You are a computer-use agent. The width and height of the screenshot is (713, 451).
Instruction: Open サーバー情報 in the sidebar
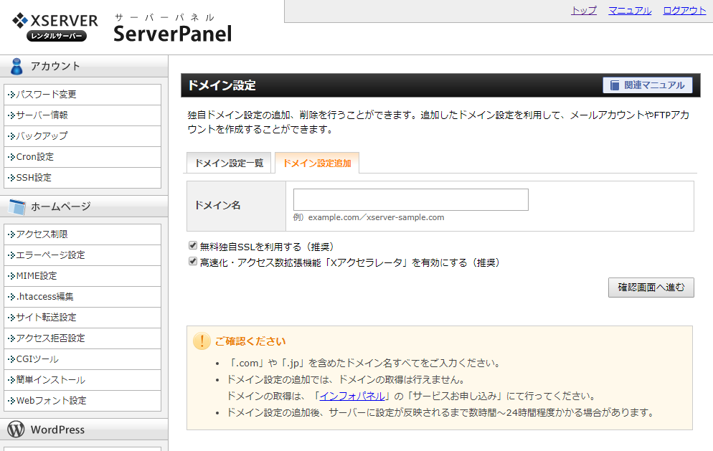click(82, 115)
